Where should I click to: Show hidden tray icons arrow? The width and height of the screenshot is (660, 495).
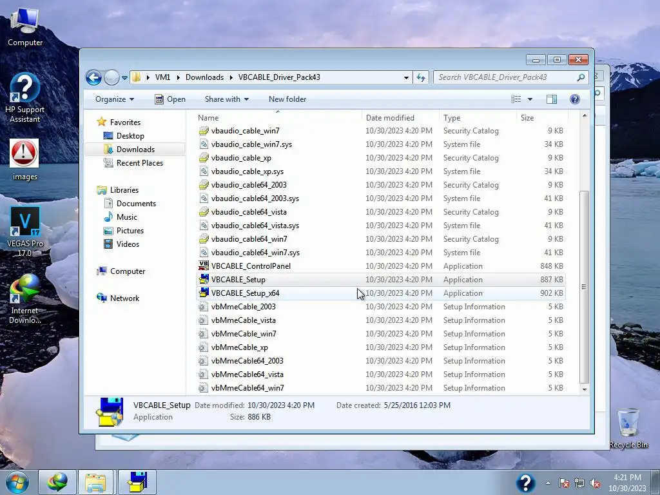[548, 483]
